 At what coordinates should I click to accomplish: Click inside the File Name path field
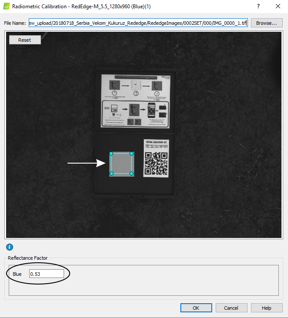pos(138,23)
